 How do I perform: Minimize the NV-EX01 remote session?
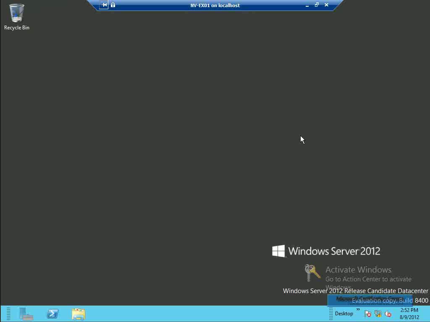[307, 5]
